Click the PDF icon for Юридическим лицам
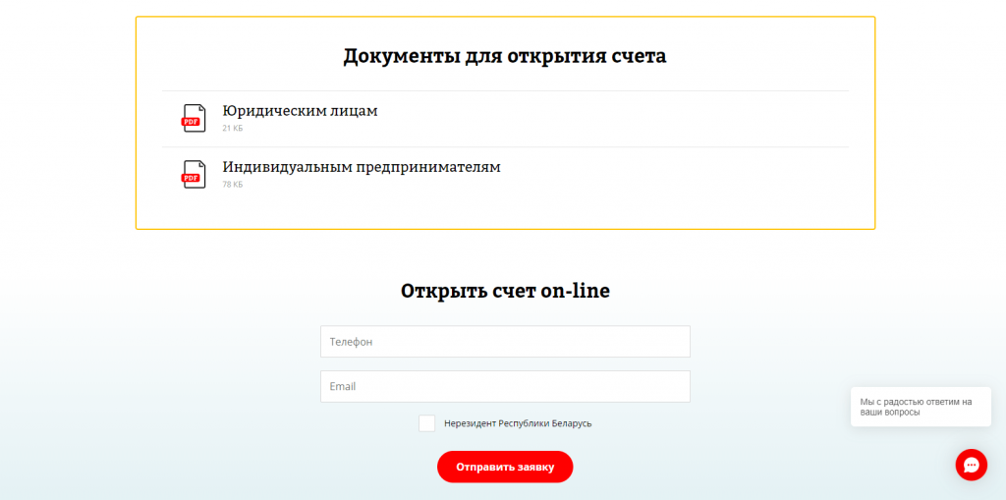Screen dimensions: 1006x500 [194, 119]
